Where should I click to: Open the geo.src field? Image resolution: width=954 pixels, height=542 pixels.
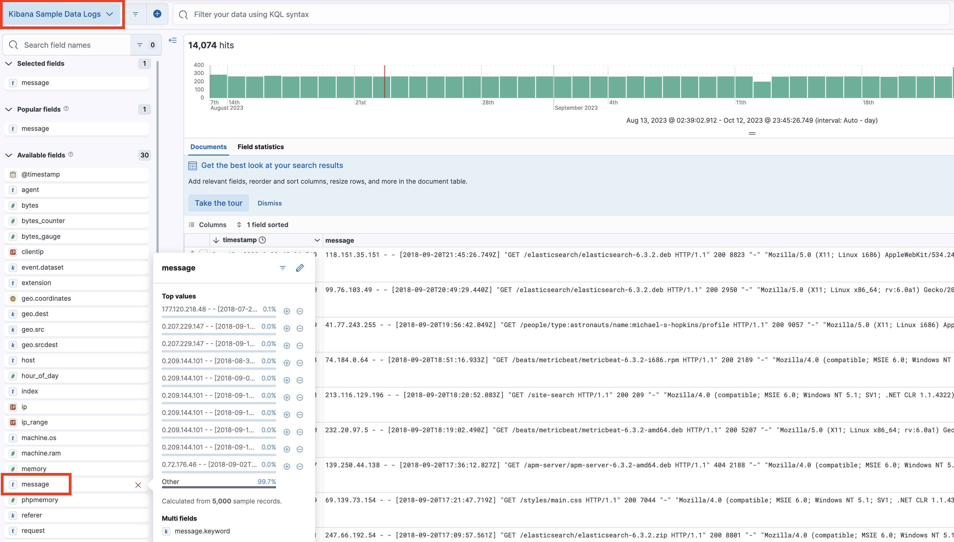(x=77, y=330)
